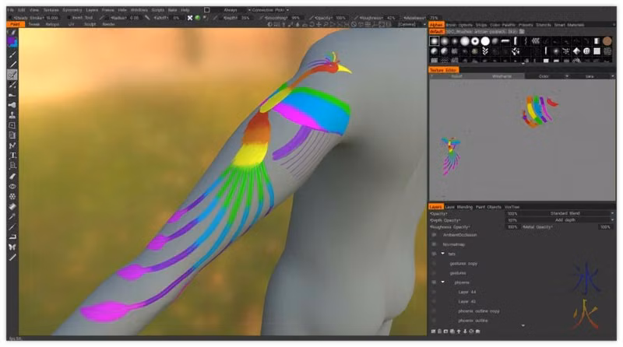The image size is (623, 347).
Task: Switch to the Paint Objects tab
Action: [488, 207]
